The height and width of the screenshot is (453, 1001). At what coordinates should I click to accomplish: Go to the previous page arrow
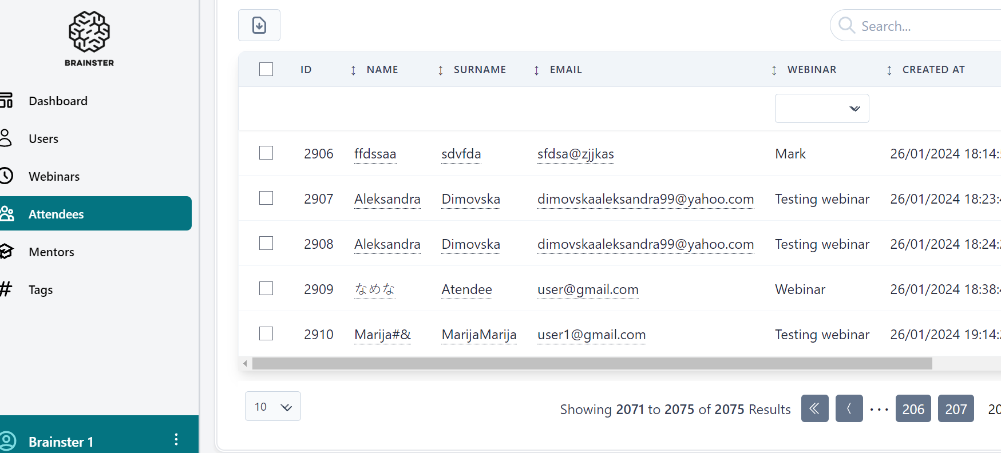849,408
